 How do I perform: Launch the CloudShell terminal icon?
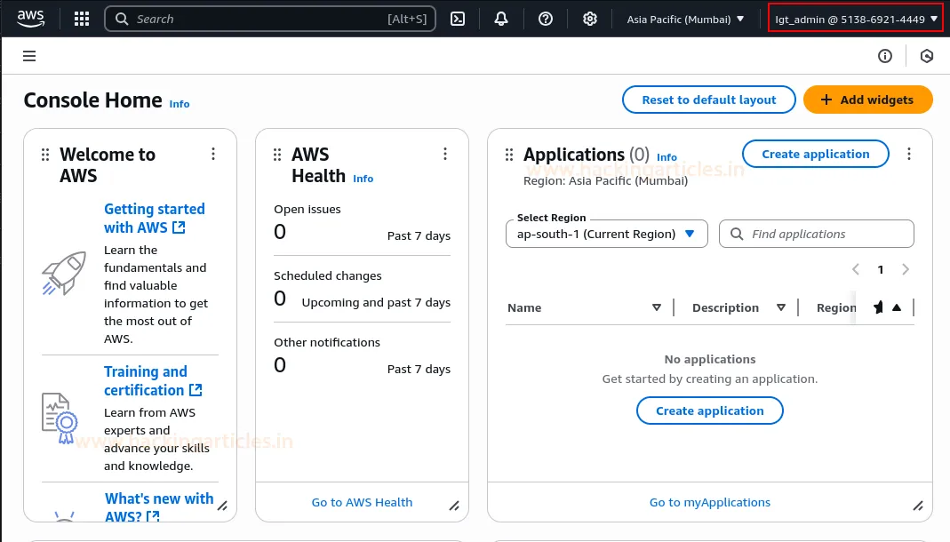point(458,19)
